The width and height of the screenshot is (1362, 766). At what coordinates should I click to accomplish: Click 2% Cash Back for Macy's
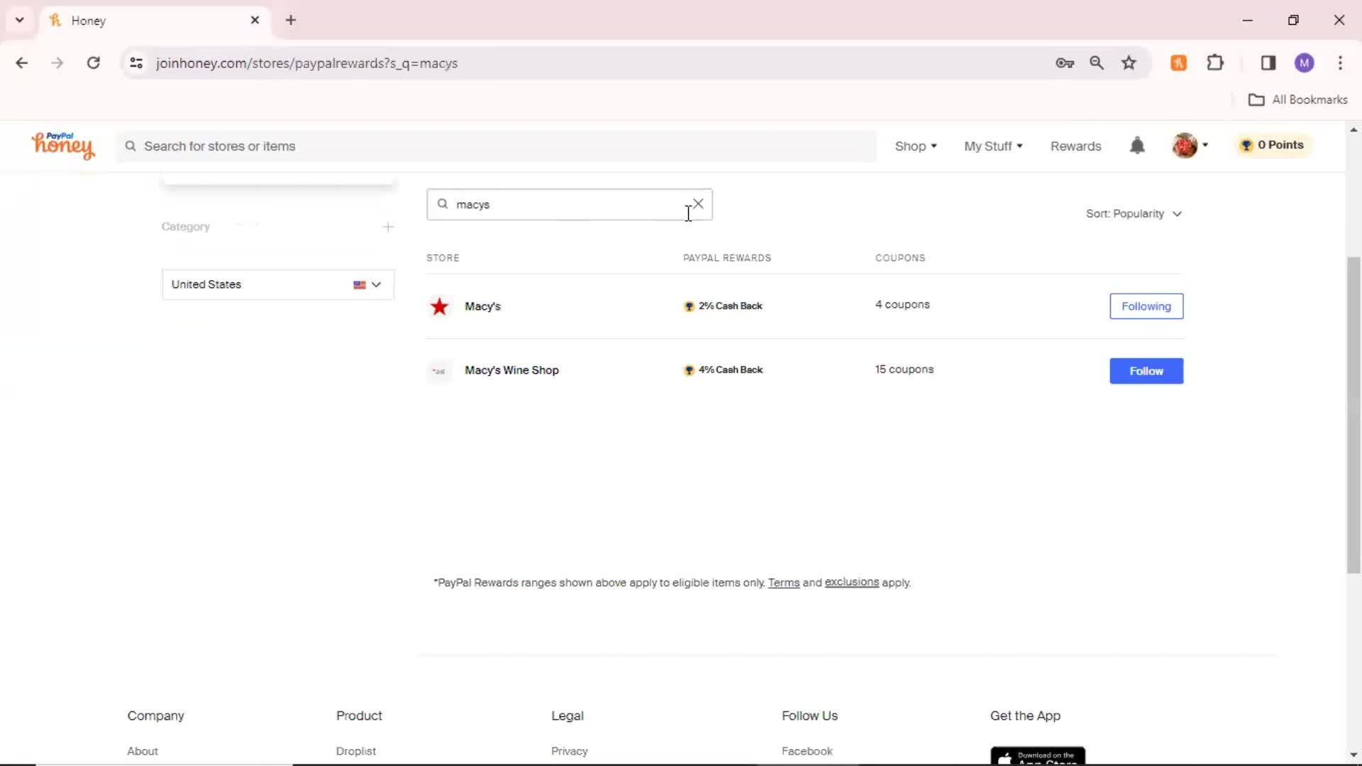point(723,306)
